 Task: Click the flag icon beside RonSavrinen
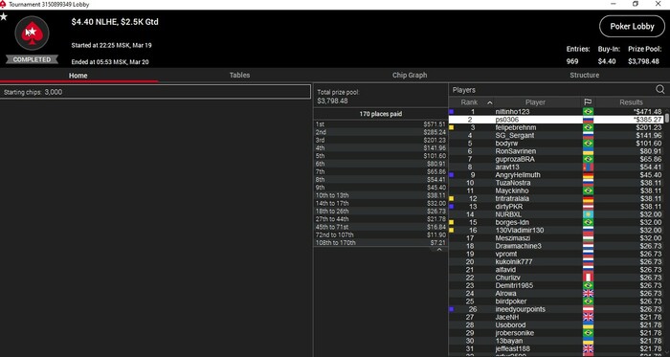(x=588, y=151)
